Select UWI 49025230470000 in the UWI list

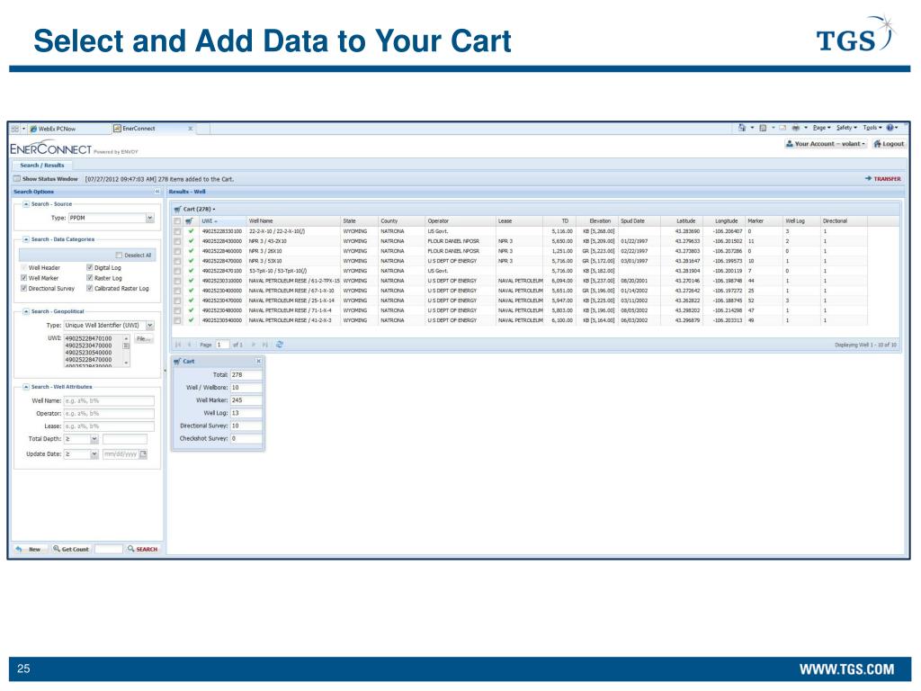89,346
